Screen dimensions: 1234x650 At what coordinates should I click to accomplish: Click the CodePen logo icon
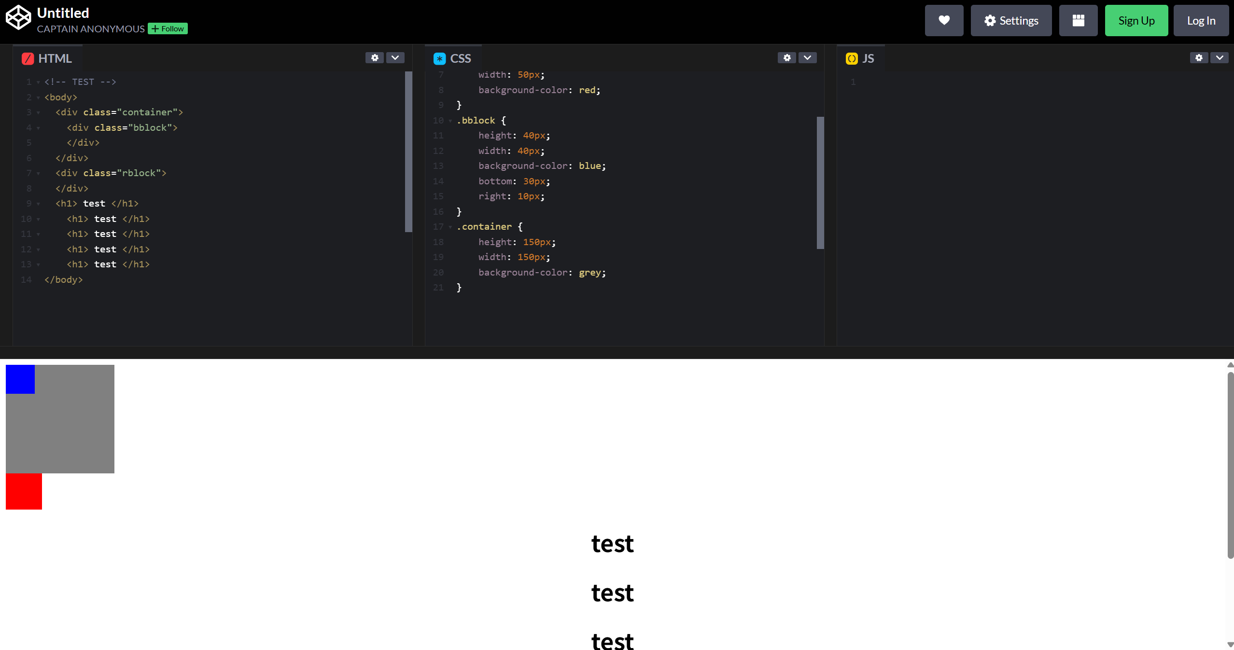point(18,18)
